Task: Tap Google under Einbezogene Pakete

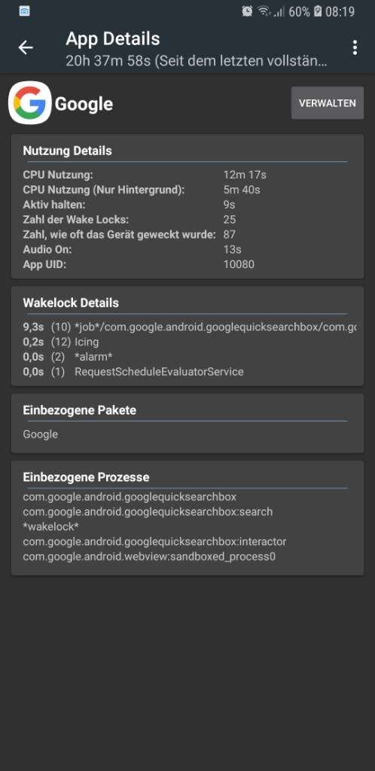Action: click(41, 434)
